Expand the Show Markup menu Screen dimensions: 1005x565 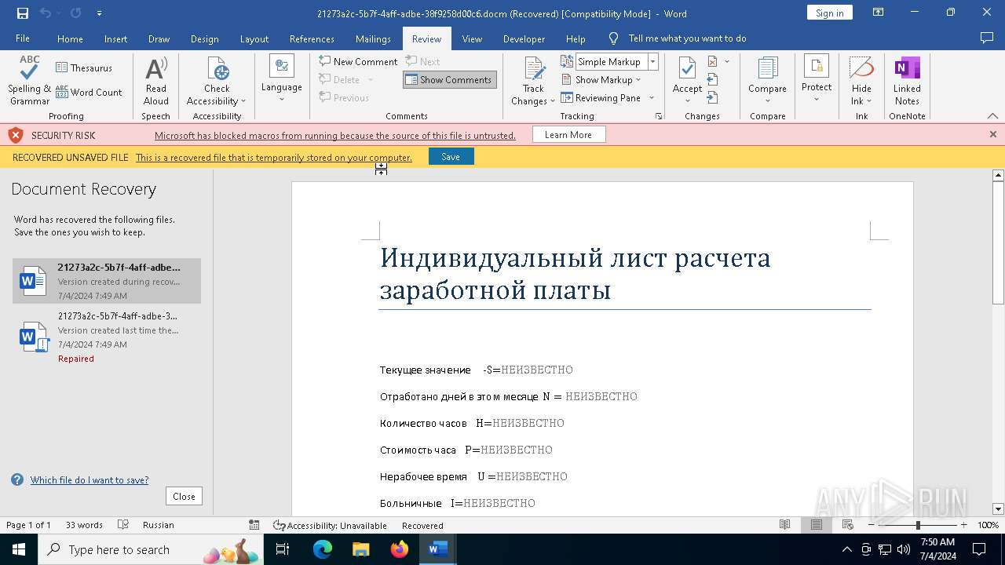601,79
